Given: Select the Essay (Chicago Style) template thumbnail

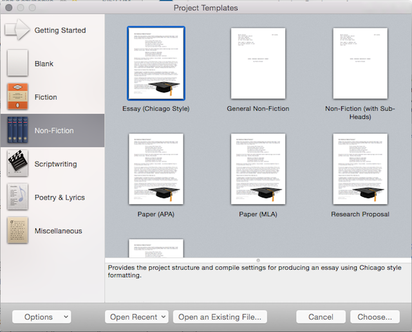Looking at the screenshot, I should coord(156,63).
